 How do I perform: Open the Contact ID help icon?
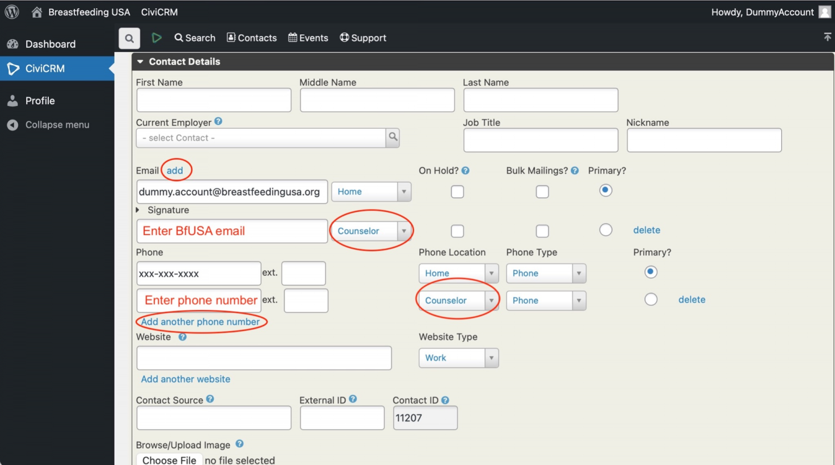(x=445, y=400)
